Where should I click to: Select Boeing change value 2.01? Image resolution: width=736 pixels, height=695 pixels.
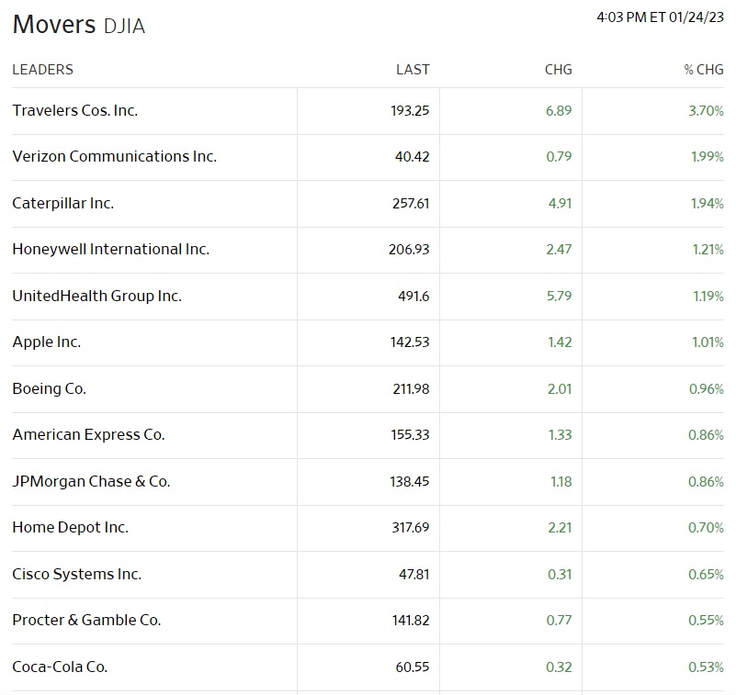click(560, 388)
